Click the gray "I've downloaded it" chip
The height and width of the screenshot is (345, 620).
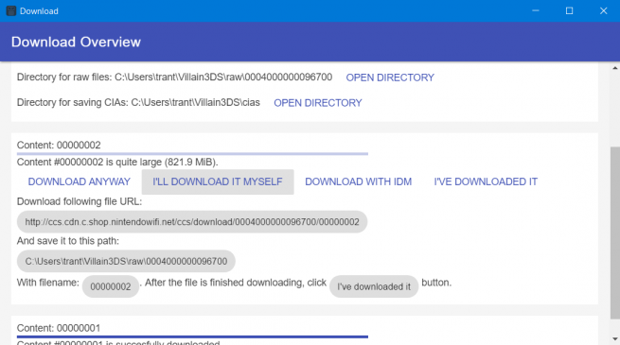pos(374,286)
